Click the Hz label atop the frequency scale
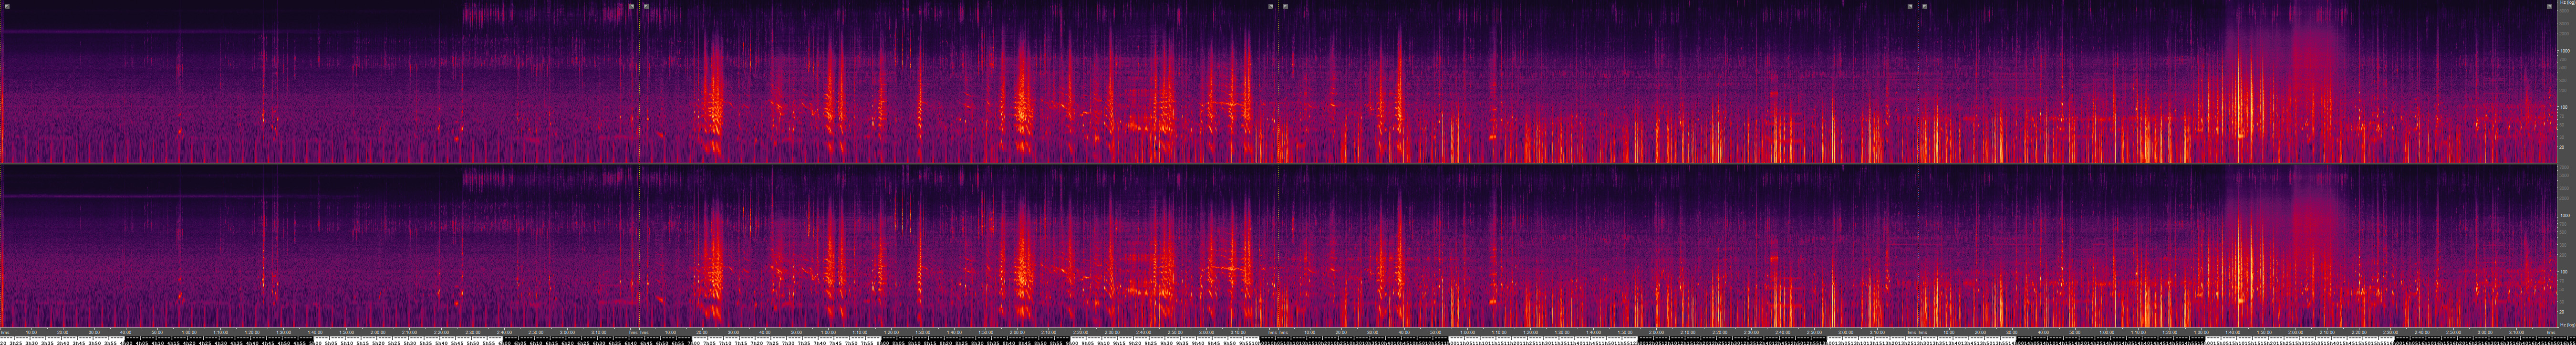 [2563, 5]
